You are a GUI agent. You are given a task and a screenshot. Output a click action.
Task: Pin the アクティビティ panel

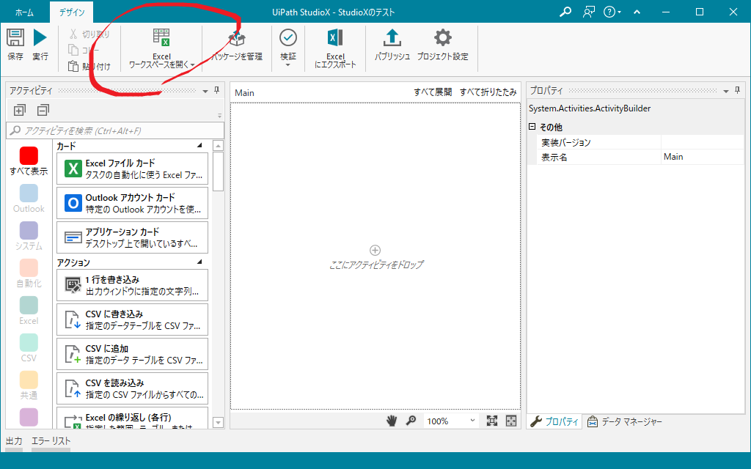[x=216, y=90]
